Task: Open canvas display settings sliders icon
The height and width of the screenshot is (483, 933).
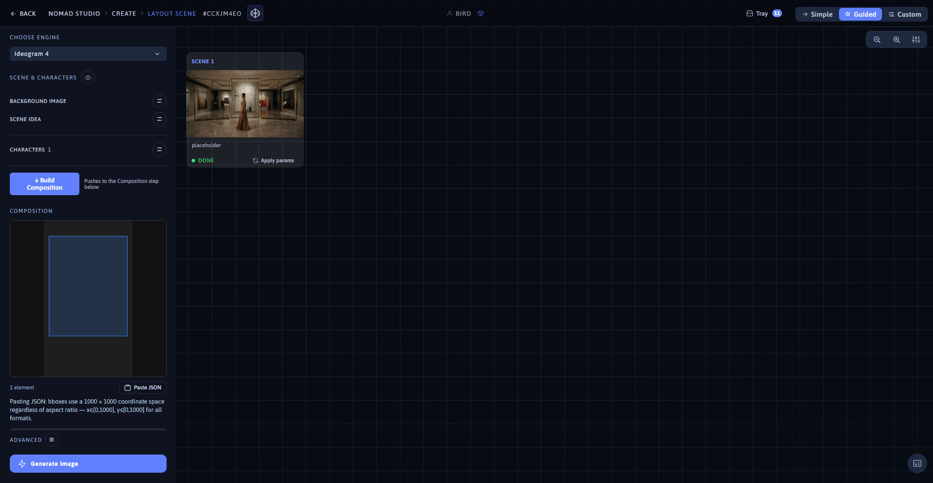Action: (916, 40)
